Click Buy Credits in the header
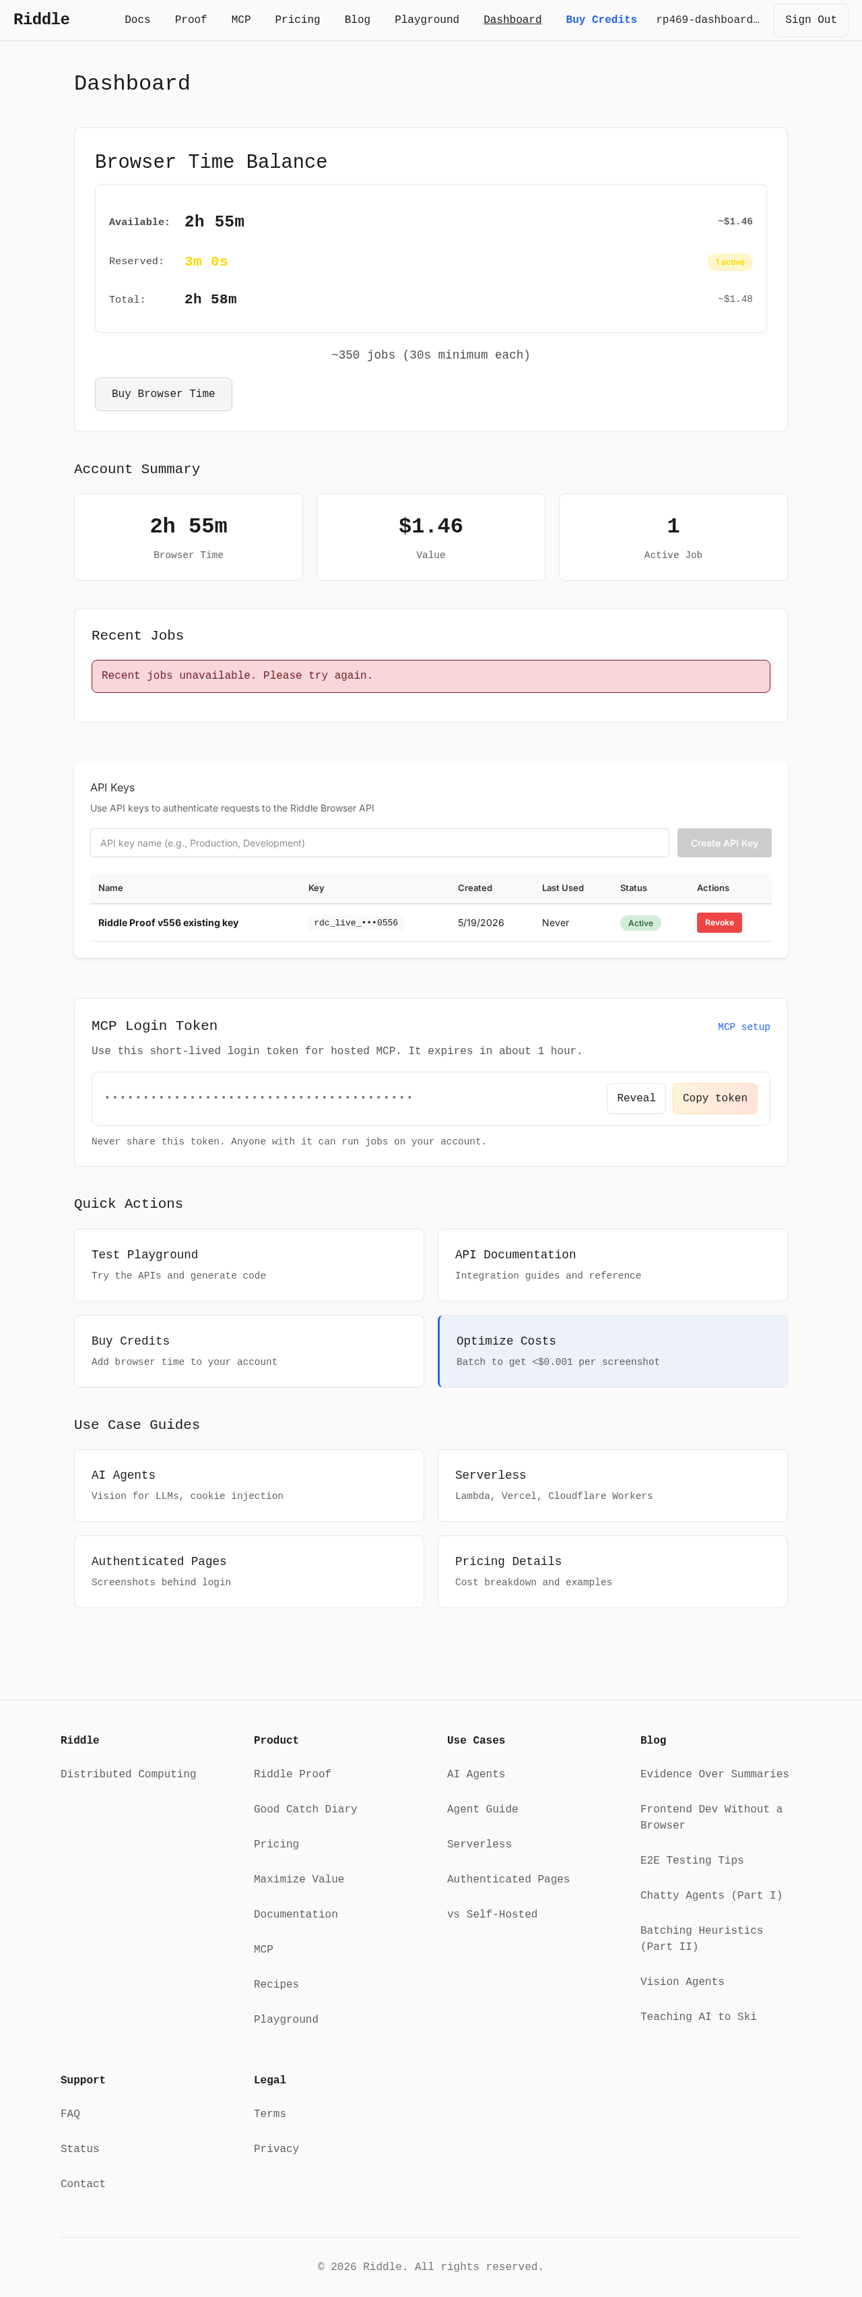Screen dimensions: 862x2297 [601, 20]
